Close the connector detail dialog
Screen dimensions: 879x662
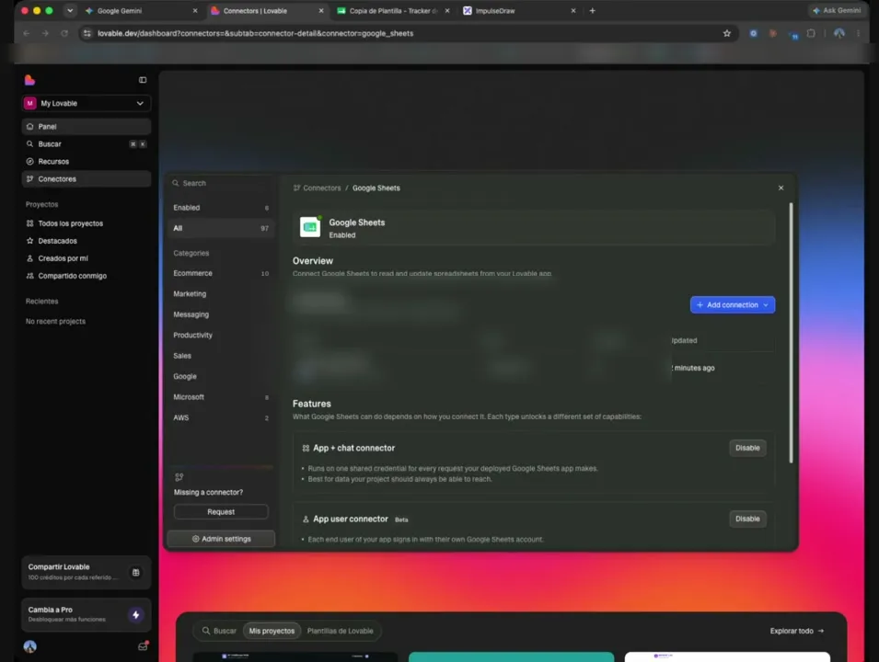click(x=781, y=188)
